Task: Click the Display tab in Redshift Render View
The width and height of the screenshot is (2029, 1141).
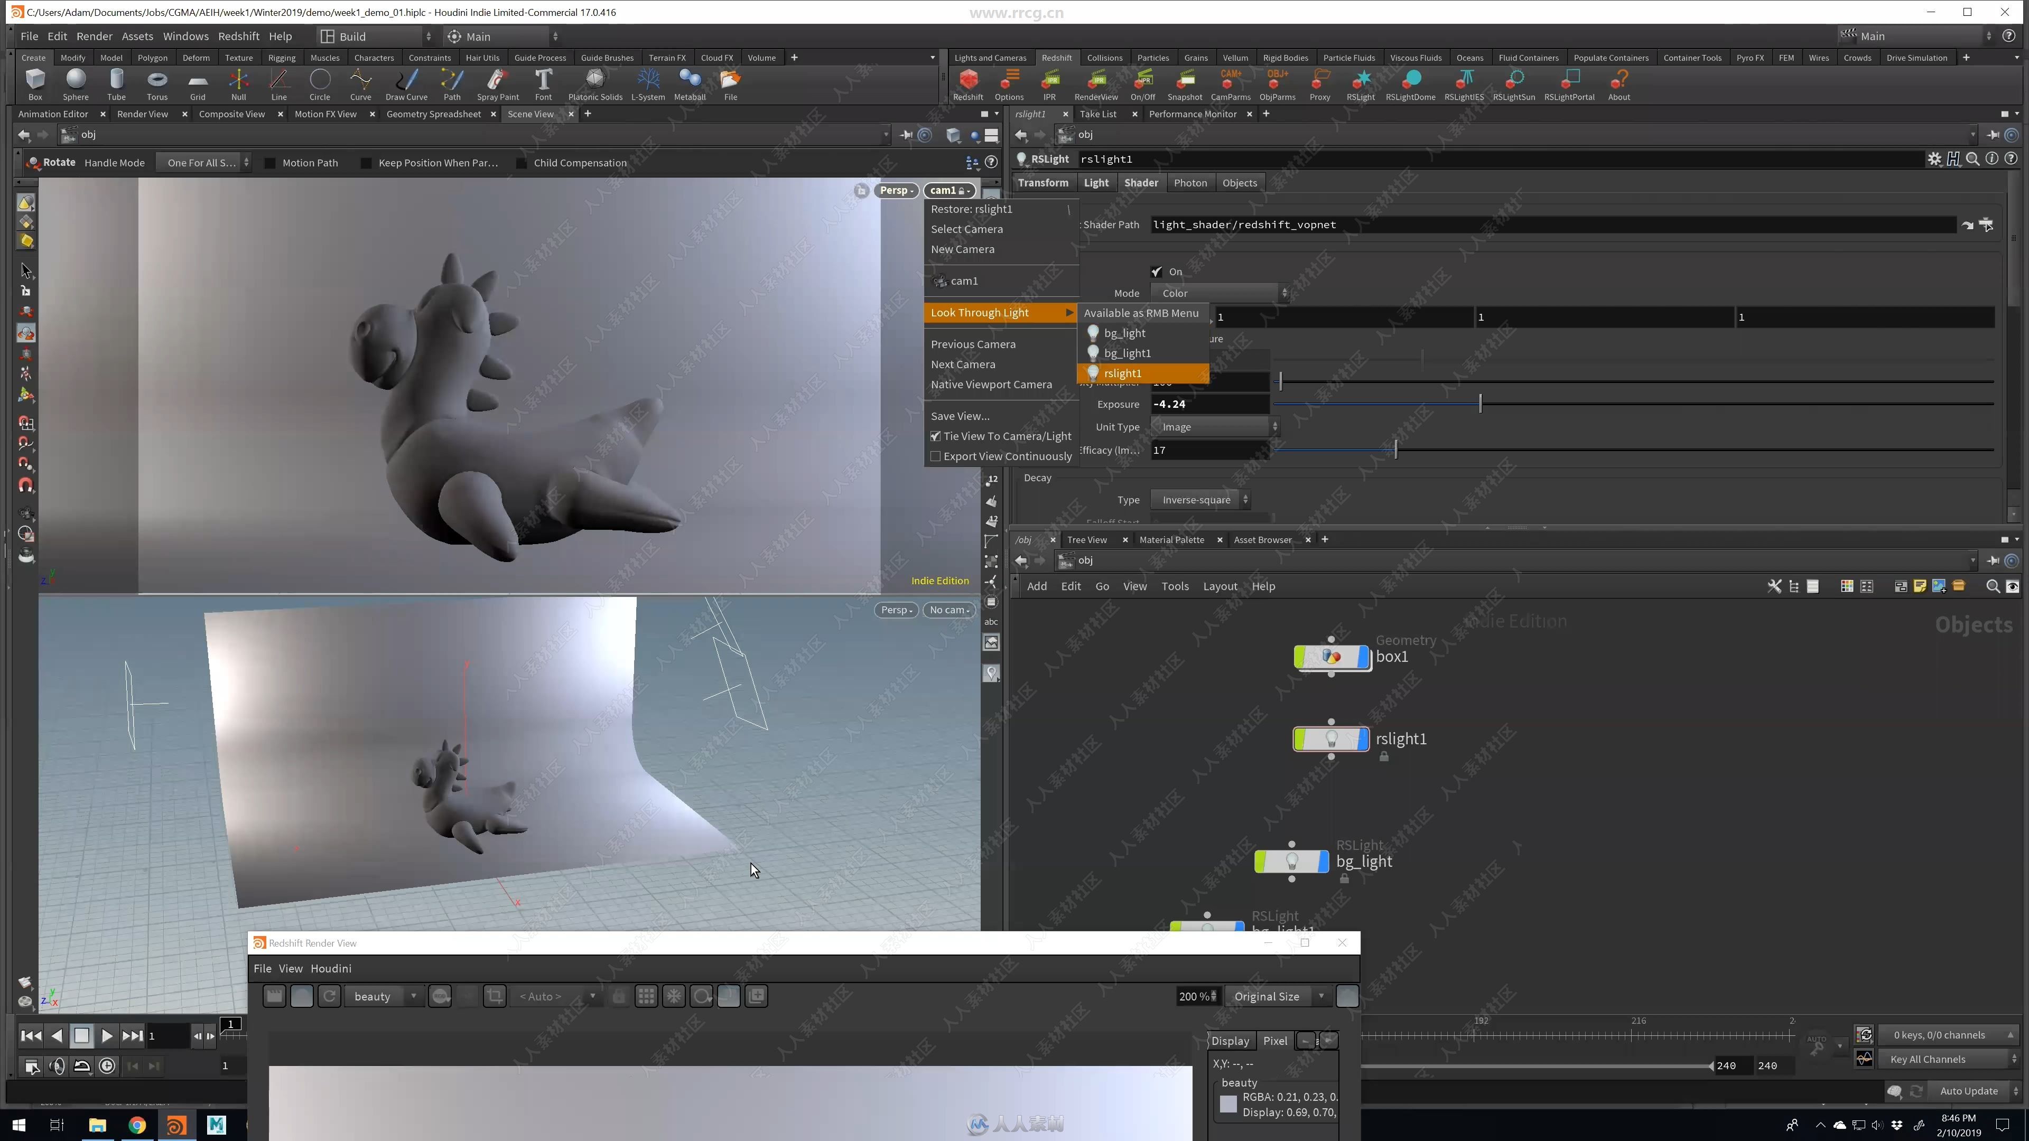Action: [x=1230, y=1041]
